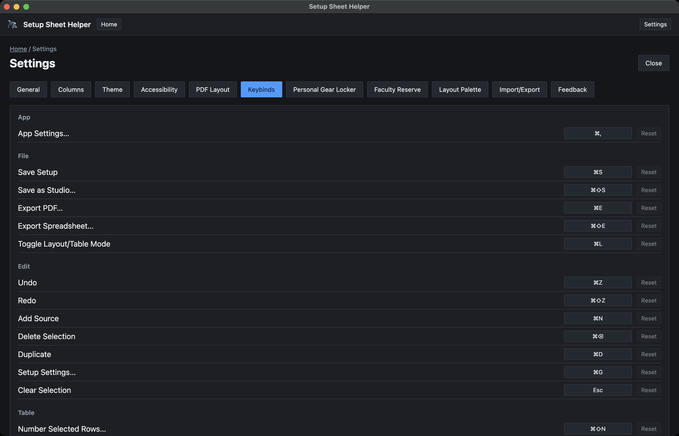Image resolution: width=679 pixels, height=436 pixels.
Task: Open Settings from the top-right button
Action: pos(655,25)
